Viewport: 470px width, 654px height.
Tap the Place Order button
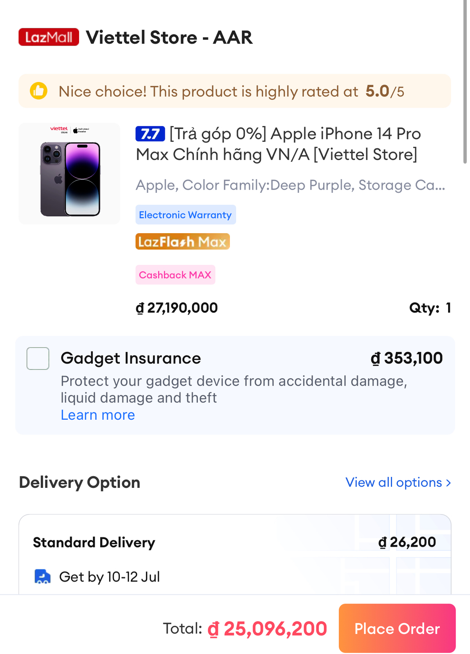coord(397,628)
